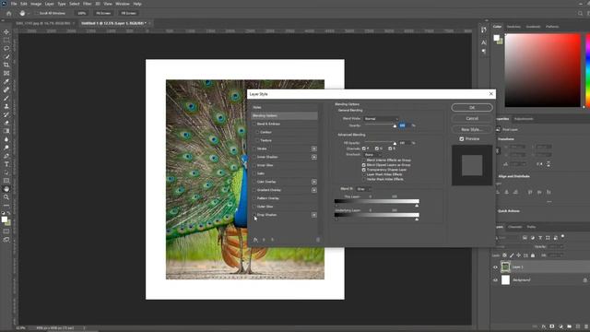This screenshot has height=332, width=590.
Task: Click the foreground color swatch in toolbar
Action: (x=4, y=219)
